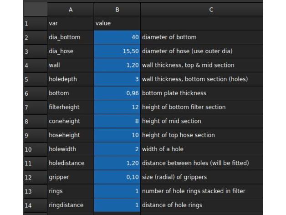Screen dimensions: 286x215
Task: Select bottom plate thickness description cell
Action: (x=201, y=93)
